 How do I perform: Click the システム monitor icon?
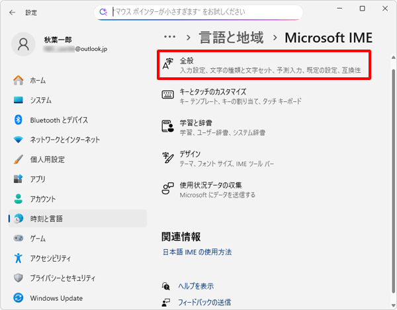point(19,100)
